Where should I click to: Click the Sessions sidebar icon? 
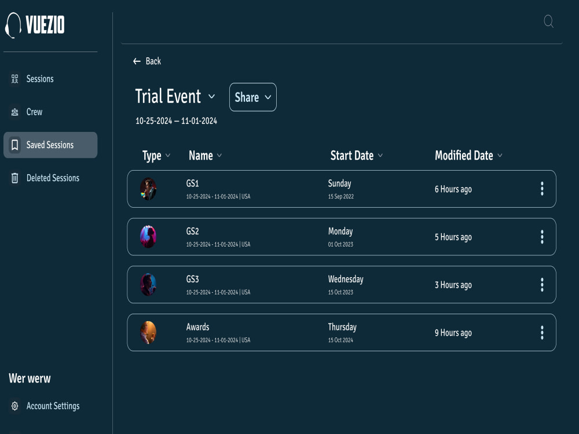pyautogui.click(x=15, y=79)
